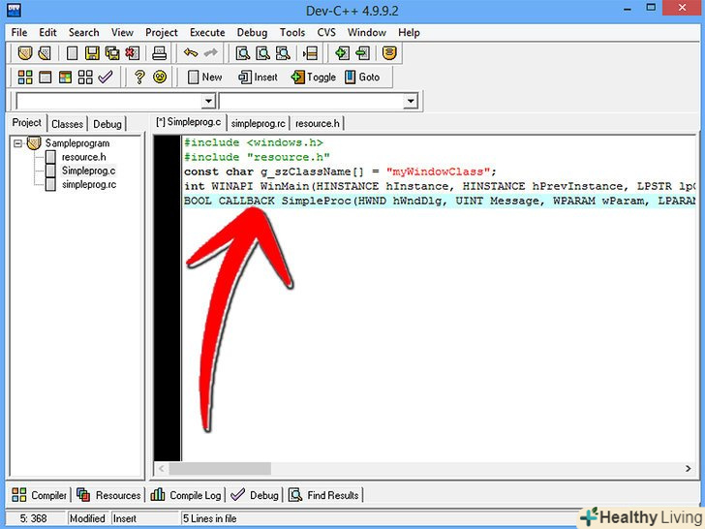Click the Open Project or File icon
Viewport: 705px width, 529px height.
[45, 53]
